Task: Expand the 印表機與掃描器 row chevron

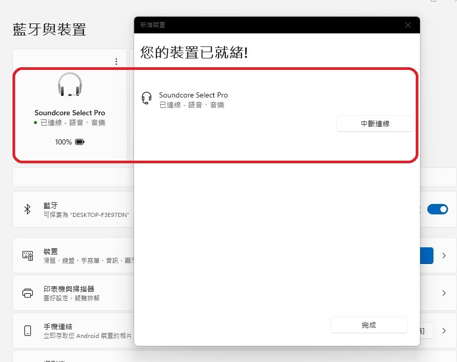Action: pyautogui.click(x=444, y=293)
